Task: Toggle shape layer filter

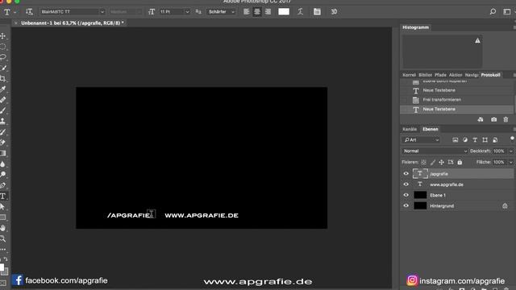Action: point(485,140)
